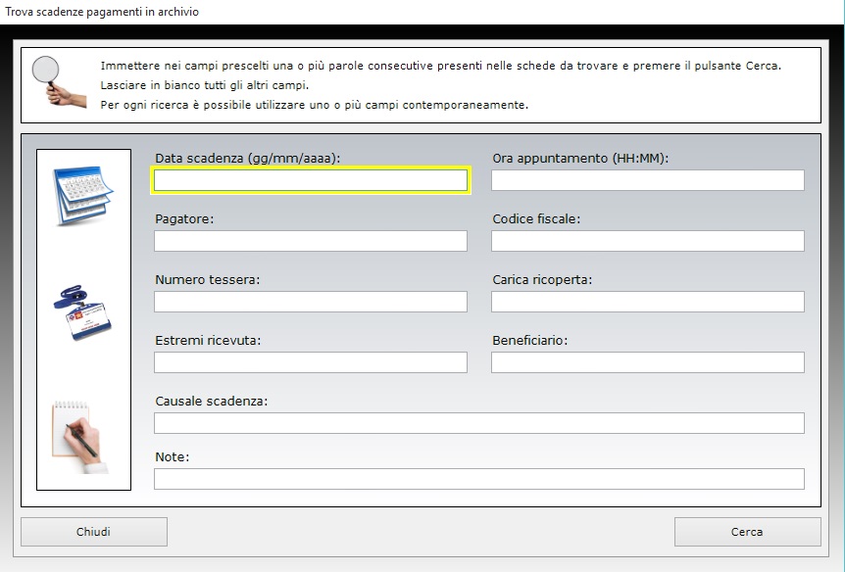Click the 'Data scadenza (gg/mm/aaaa):' label
This screenshot has height=572, width=845.
coord(247,158)
